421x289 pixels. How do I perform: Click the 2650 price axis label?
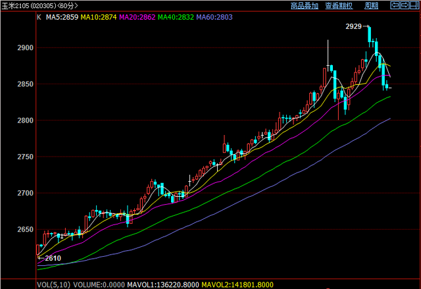click(25, 229)
